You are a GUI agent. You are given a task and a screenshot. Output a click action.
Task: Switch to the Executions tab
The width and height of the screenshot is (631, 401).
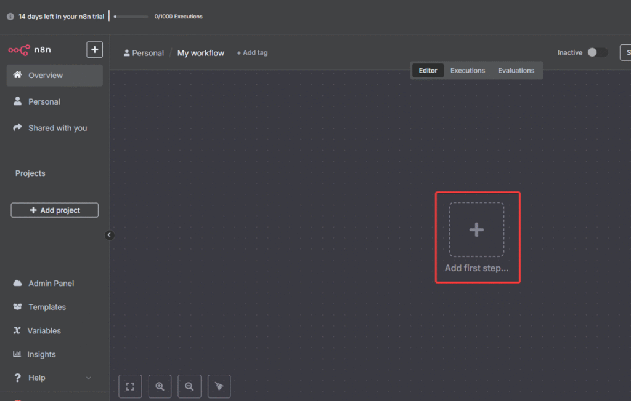point(467,70)
